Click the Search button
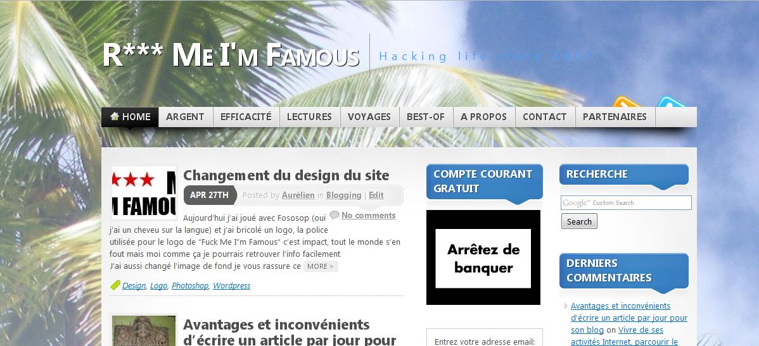The image size is (759, 346). coord(579,221)
